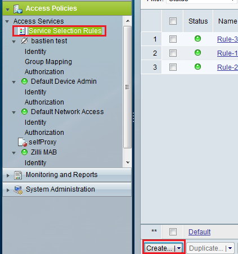238x254 pixels.
Task: Select Service Selection Rules in the tree
Action: coord(65,31)
